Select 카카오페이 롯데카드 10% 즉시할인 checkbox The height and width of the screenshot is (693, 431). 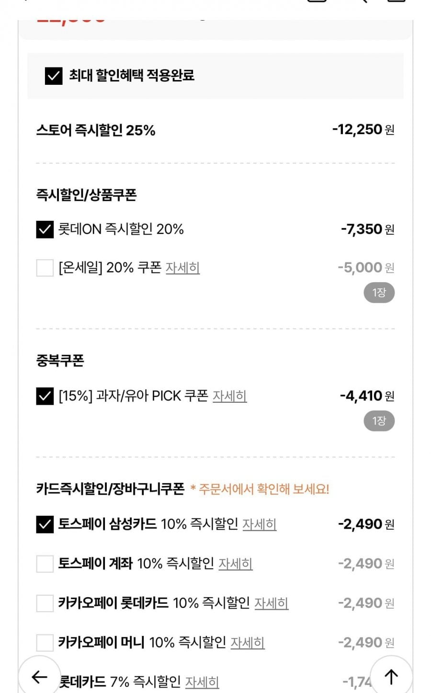tap(45, 603)
